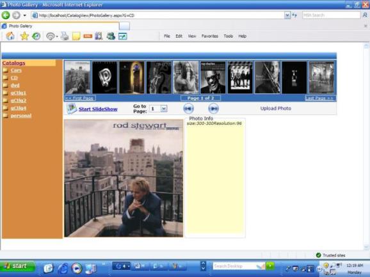Click the Windows start button
The height and width of the screenshot is (277, 370).
click(x=17, y=266)
